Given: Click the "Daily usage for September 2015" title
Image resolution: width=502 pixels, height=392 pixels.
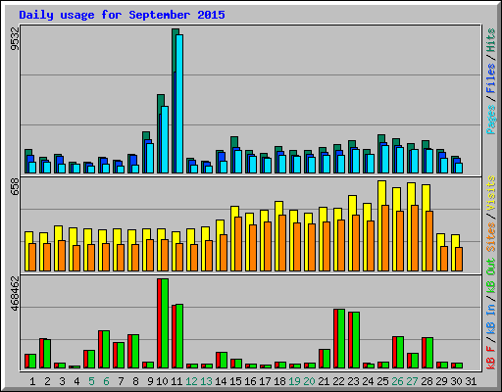Looking at the screenshot, I should click(122, 15).
